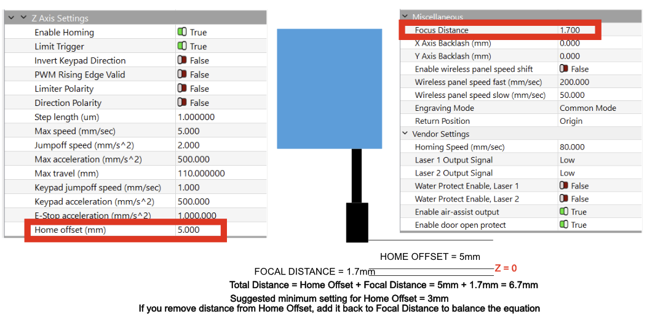Select the Max travel (mm) row label

pyautogui.click(x=66, y=174)
